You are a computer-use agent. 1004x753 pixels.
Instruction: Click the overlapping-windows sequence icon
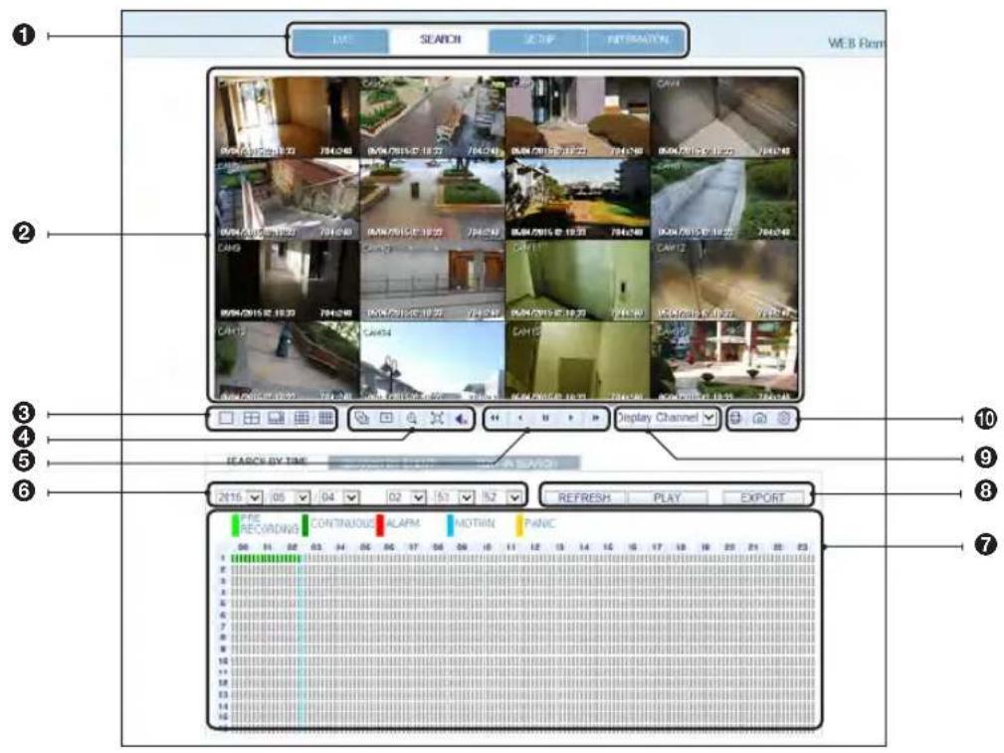coord(362,418)
